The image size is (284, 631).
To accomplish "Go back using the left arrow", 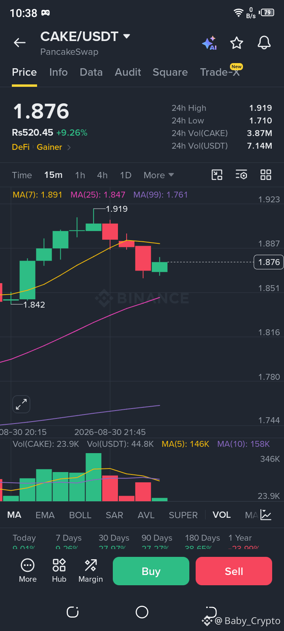I will tap(19, 43).
